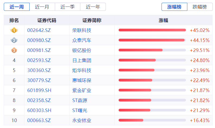Screen dimensions: 215x128
Task: Click the +22.49% gain value
Action: [x=200, y=80]
